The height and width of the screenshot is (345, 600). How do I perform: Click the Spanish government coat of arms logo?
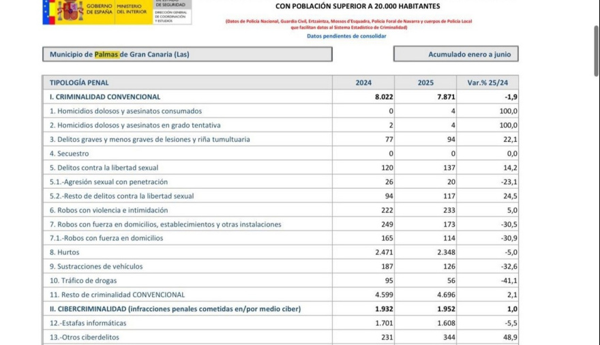[x=70, y=11]
